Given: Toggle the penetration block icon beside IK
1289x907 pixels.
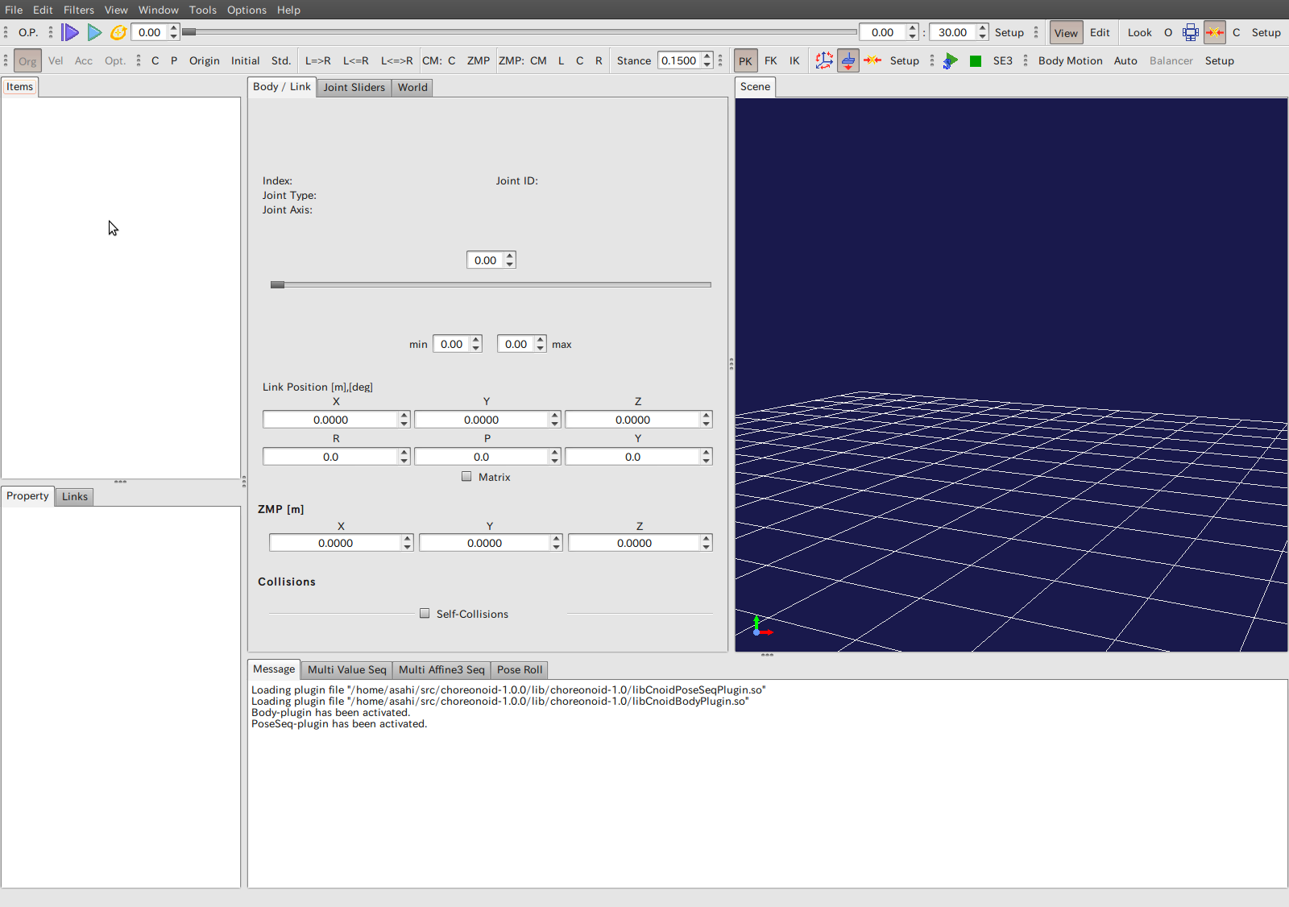Looking at the screenshot, I should (848, 60).
